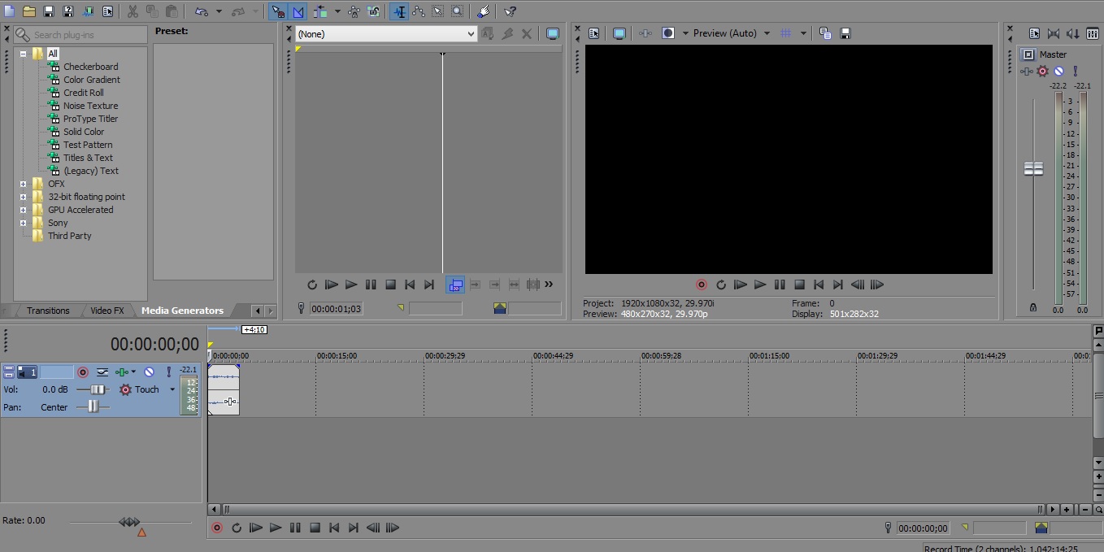Screen dimensions: 1104x552
Task: Expand the OFX folder
Action: (x=24, y=184)
